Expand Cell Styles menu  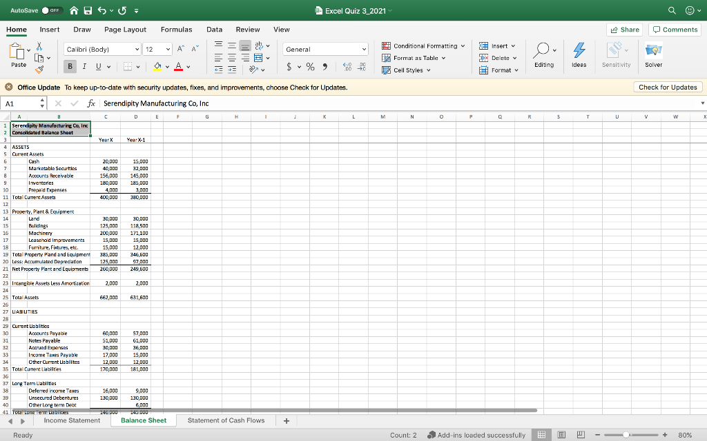pos(406,70)
